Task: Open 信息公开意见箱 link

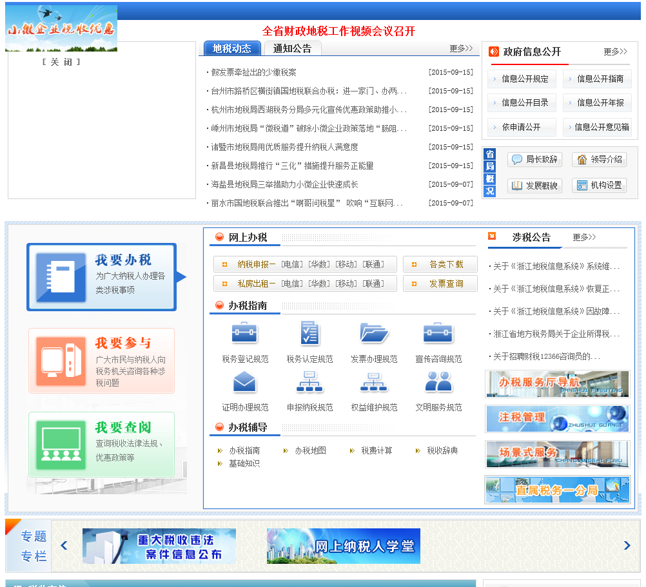Action: click(597, 127)
